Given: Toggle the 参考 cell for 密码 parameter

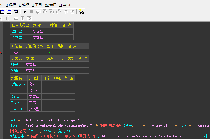Looking at the screenshot, I should (x=50, y=71).
